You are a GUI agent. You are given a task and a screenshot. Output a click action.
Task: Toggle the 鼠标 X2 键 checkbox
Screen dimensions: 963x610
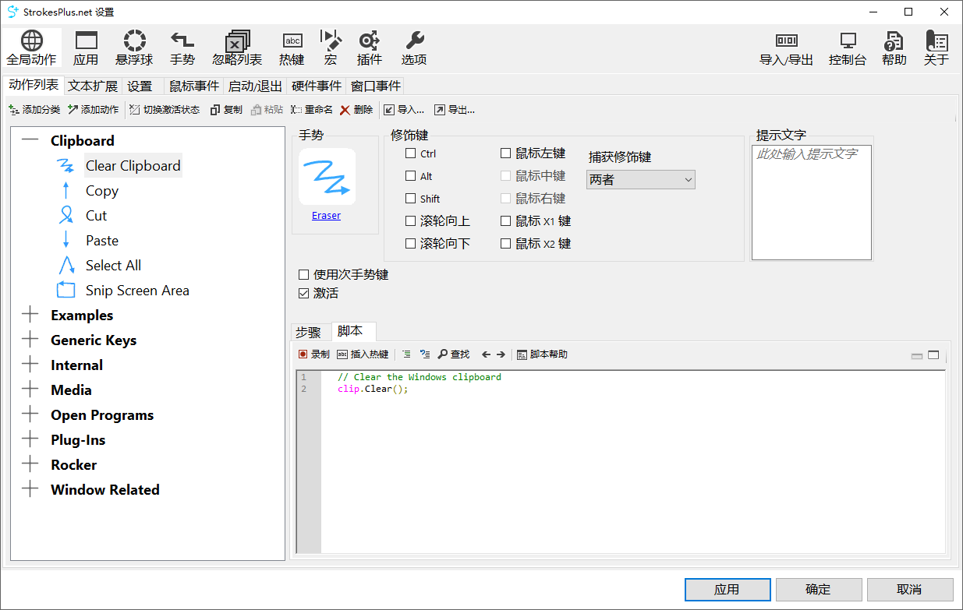(x=506, y=244)
